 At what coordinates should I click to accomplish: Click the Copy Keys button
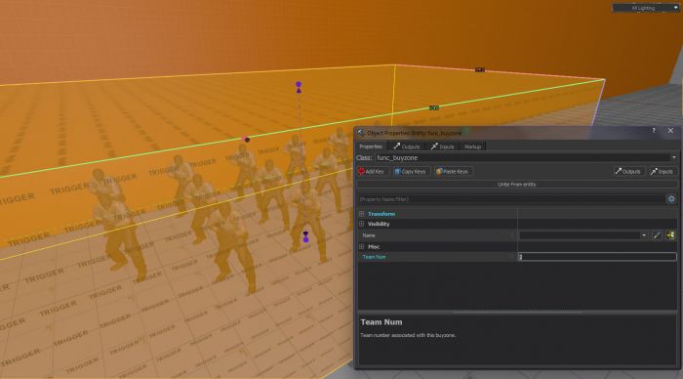click(411, 171)
